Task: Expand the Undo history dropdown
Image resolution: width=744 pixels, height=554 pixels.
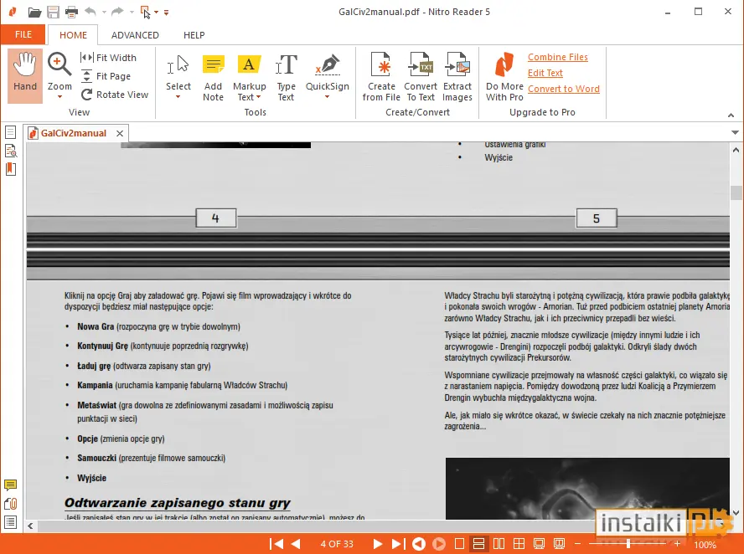Action: (x=104, y=13)
